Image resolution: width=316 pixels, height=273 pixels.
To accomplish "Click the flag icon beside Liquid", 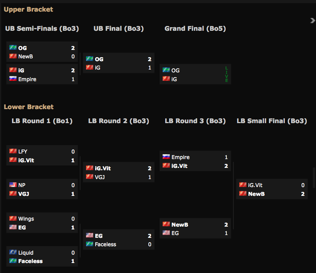I will 13,252.
